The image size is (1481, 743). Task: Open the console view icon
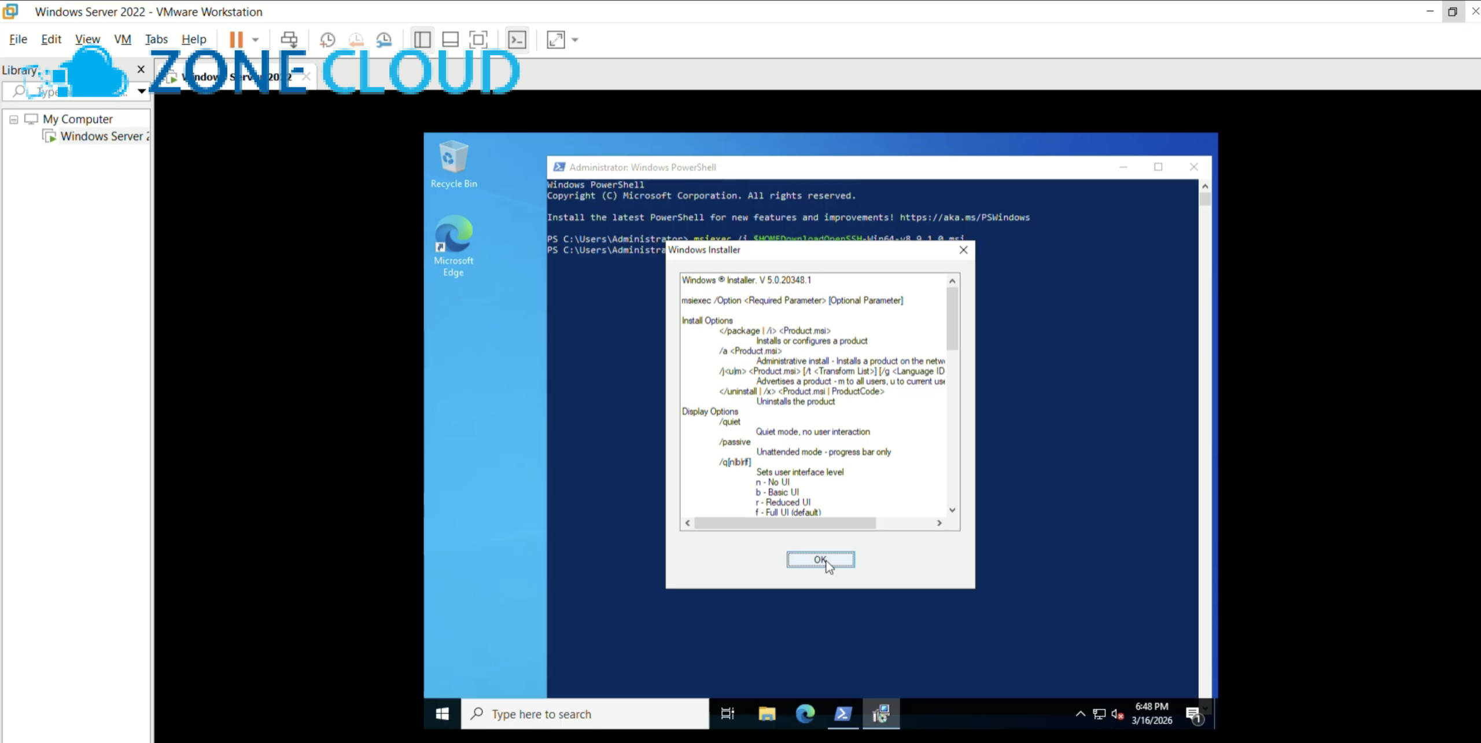(x=517, y=39)
